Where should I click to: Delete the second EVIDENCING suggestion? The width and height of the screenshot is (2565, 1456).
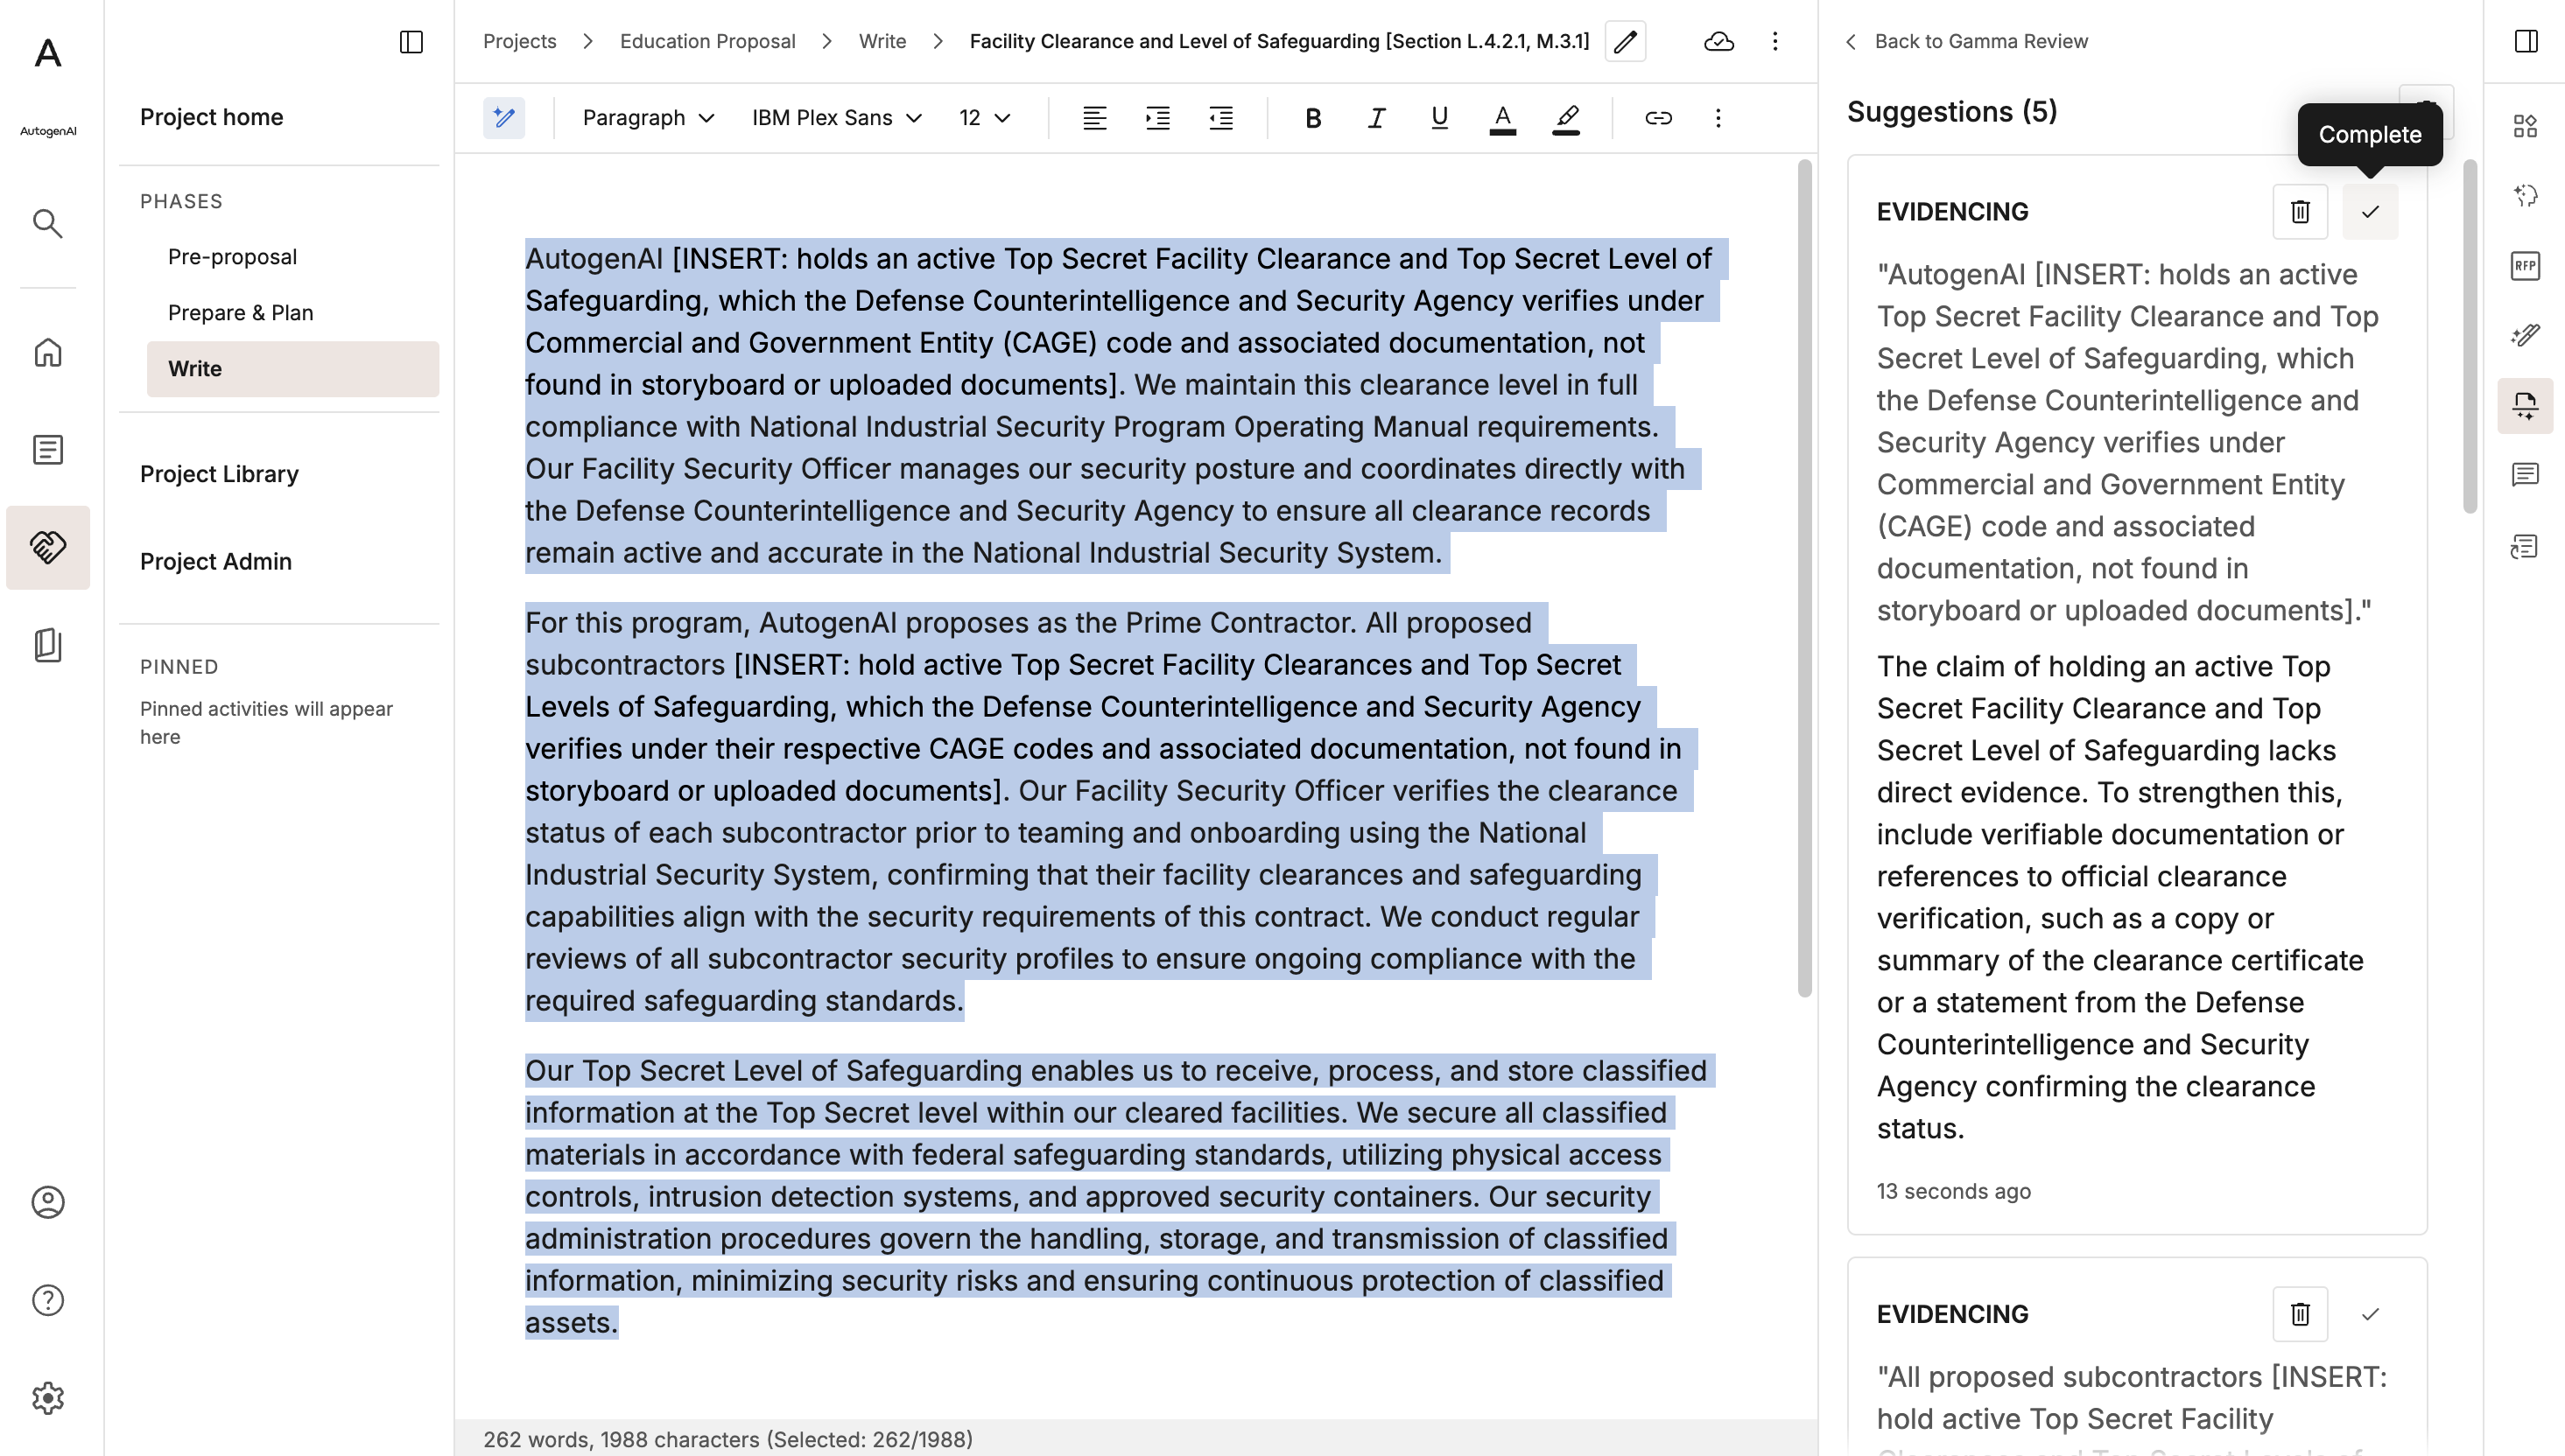(x=2300, y=1314)
